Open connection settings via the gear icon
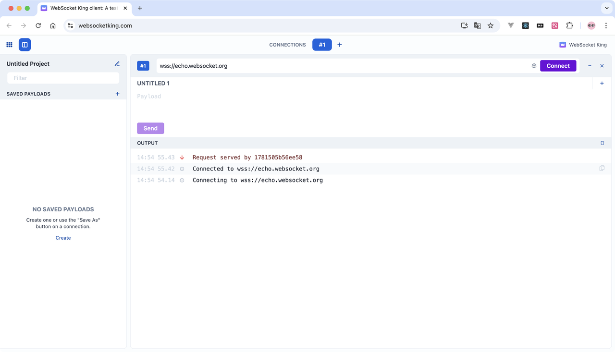This screenshot has height=352, width=615. coord(534,66)
